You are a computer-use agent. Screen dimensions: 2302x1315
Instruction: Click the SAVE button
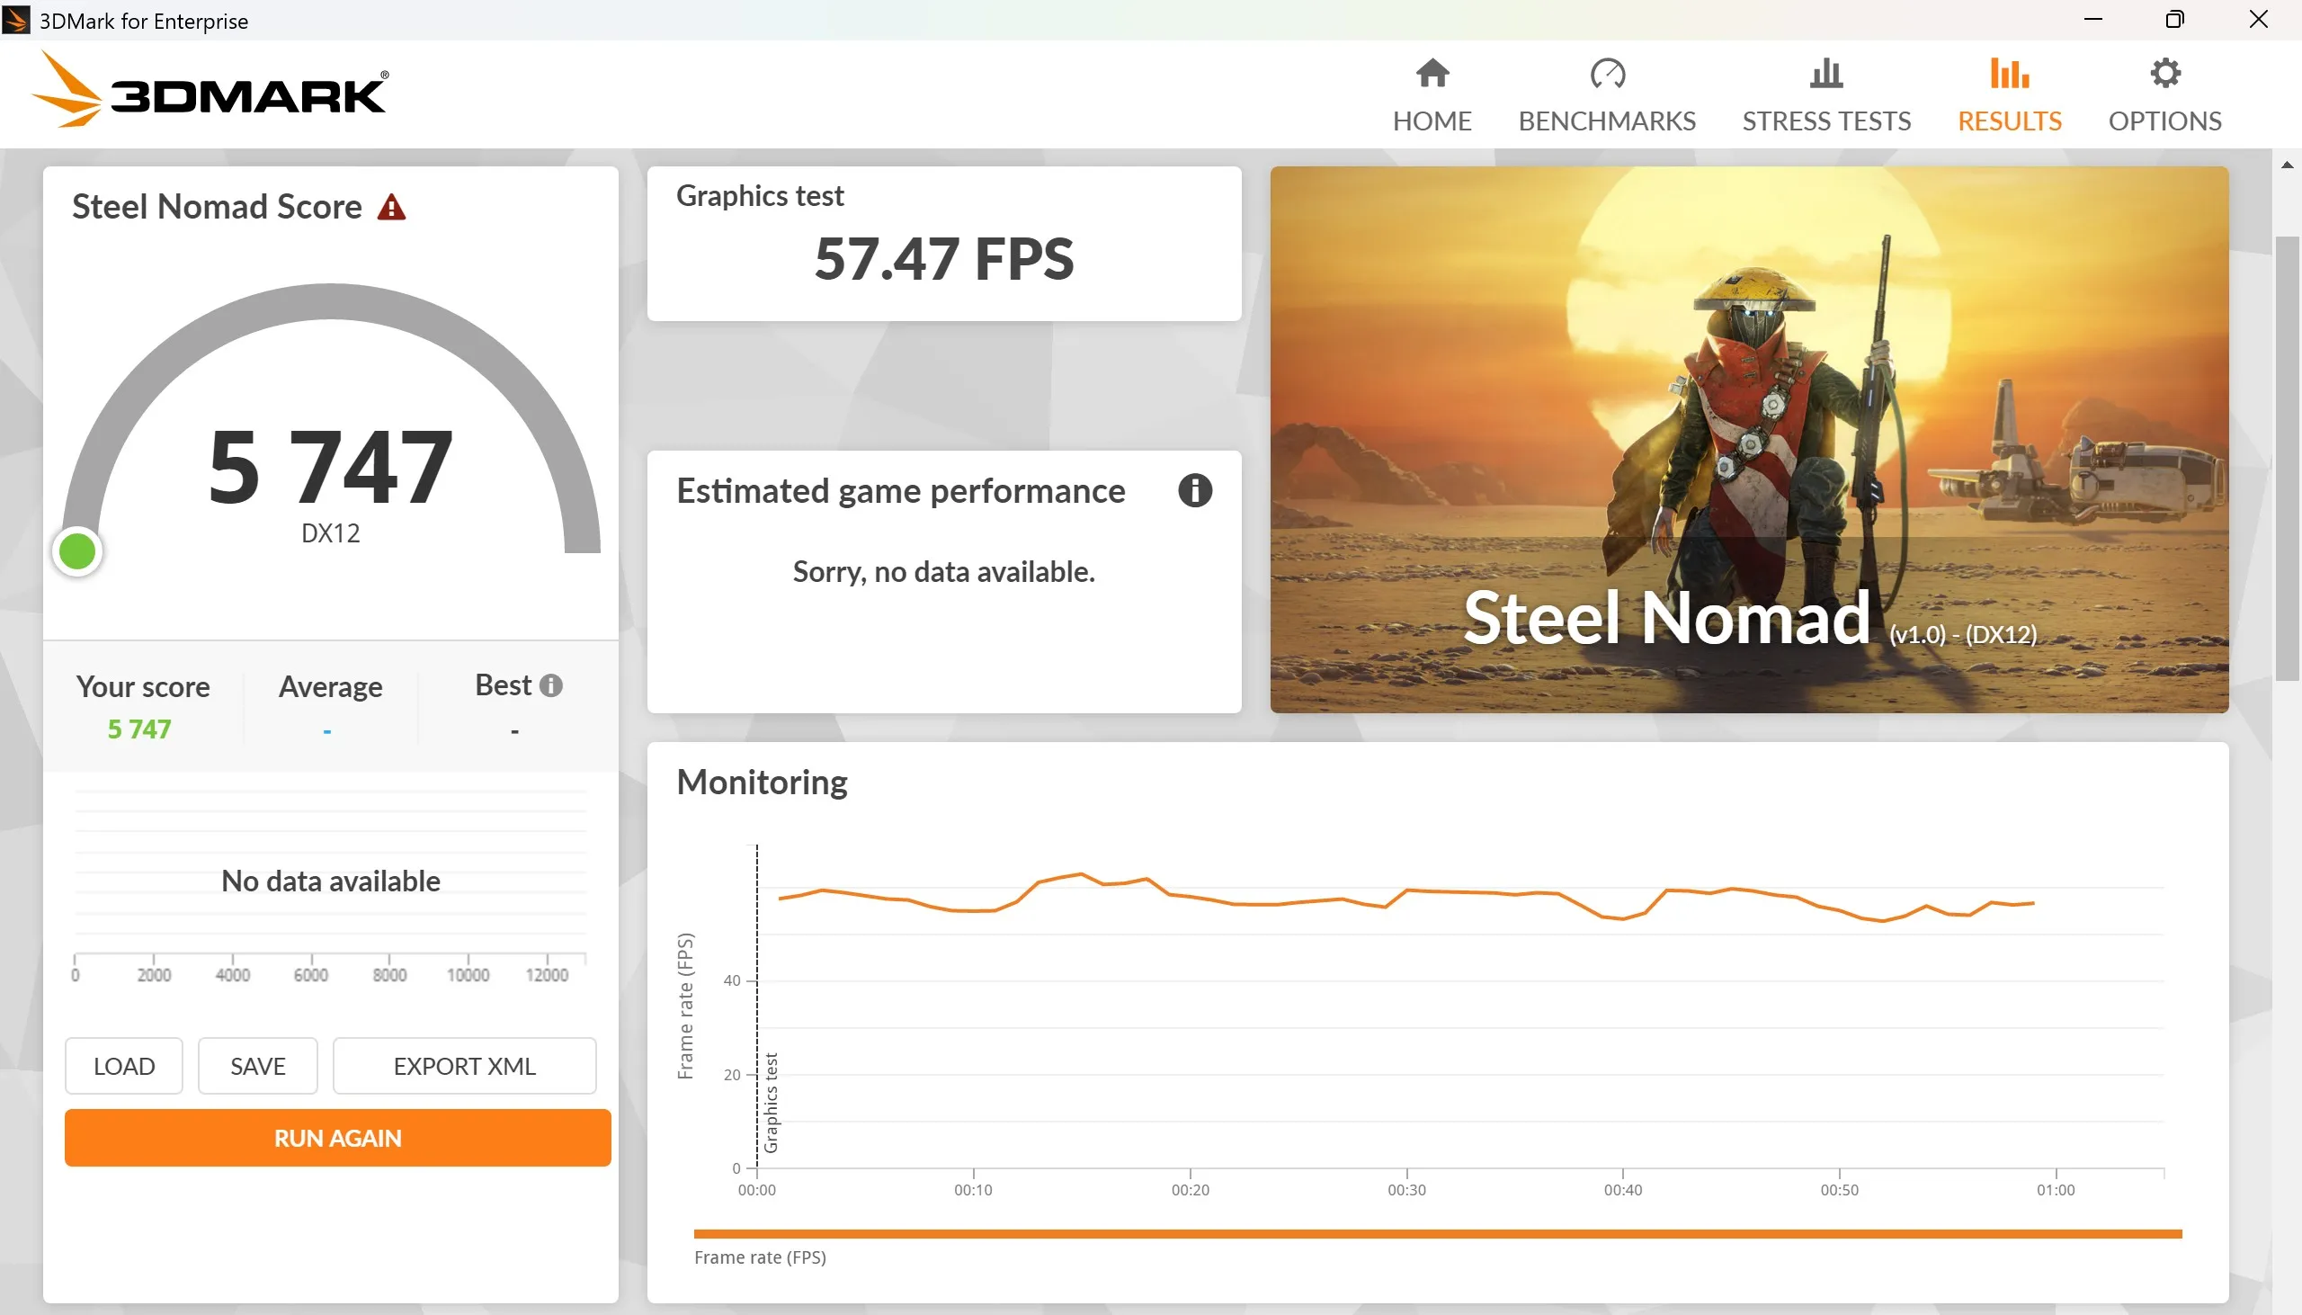[257, 1066]
